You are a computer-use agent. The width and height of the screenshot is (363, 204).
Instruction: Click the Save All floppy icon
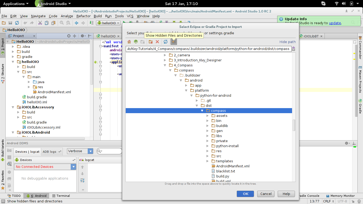[x=10, y=23]
